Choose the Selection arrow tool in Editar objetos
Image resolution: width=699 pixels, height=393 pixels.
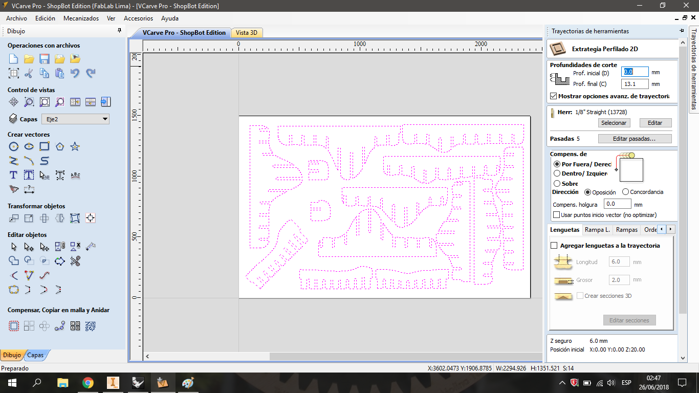point(14,247)
